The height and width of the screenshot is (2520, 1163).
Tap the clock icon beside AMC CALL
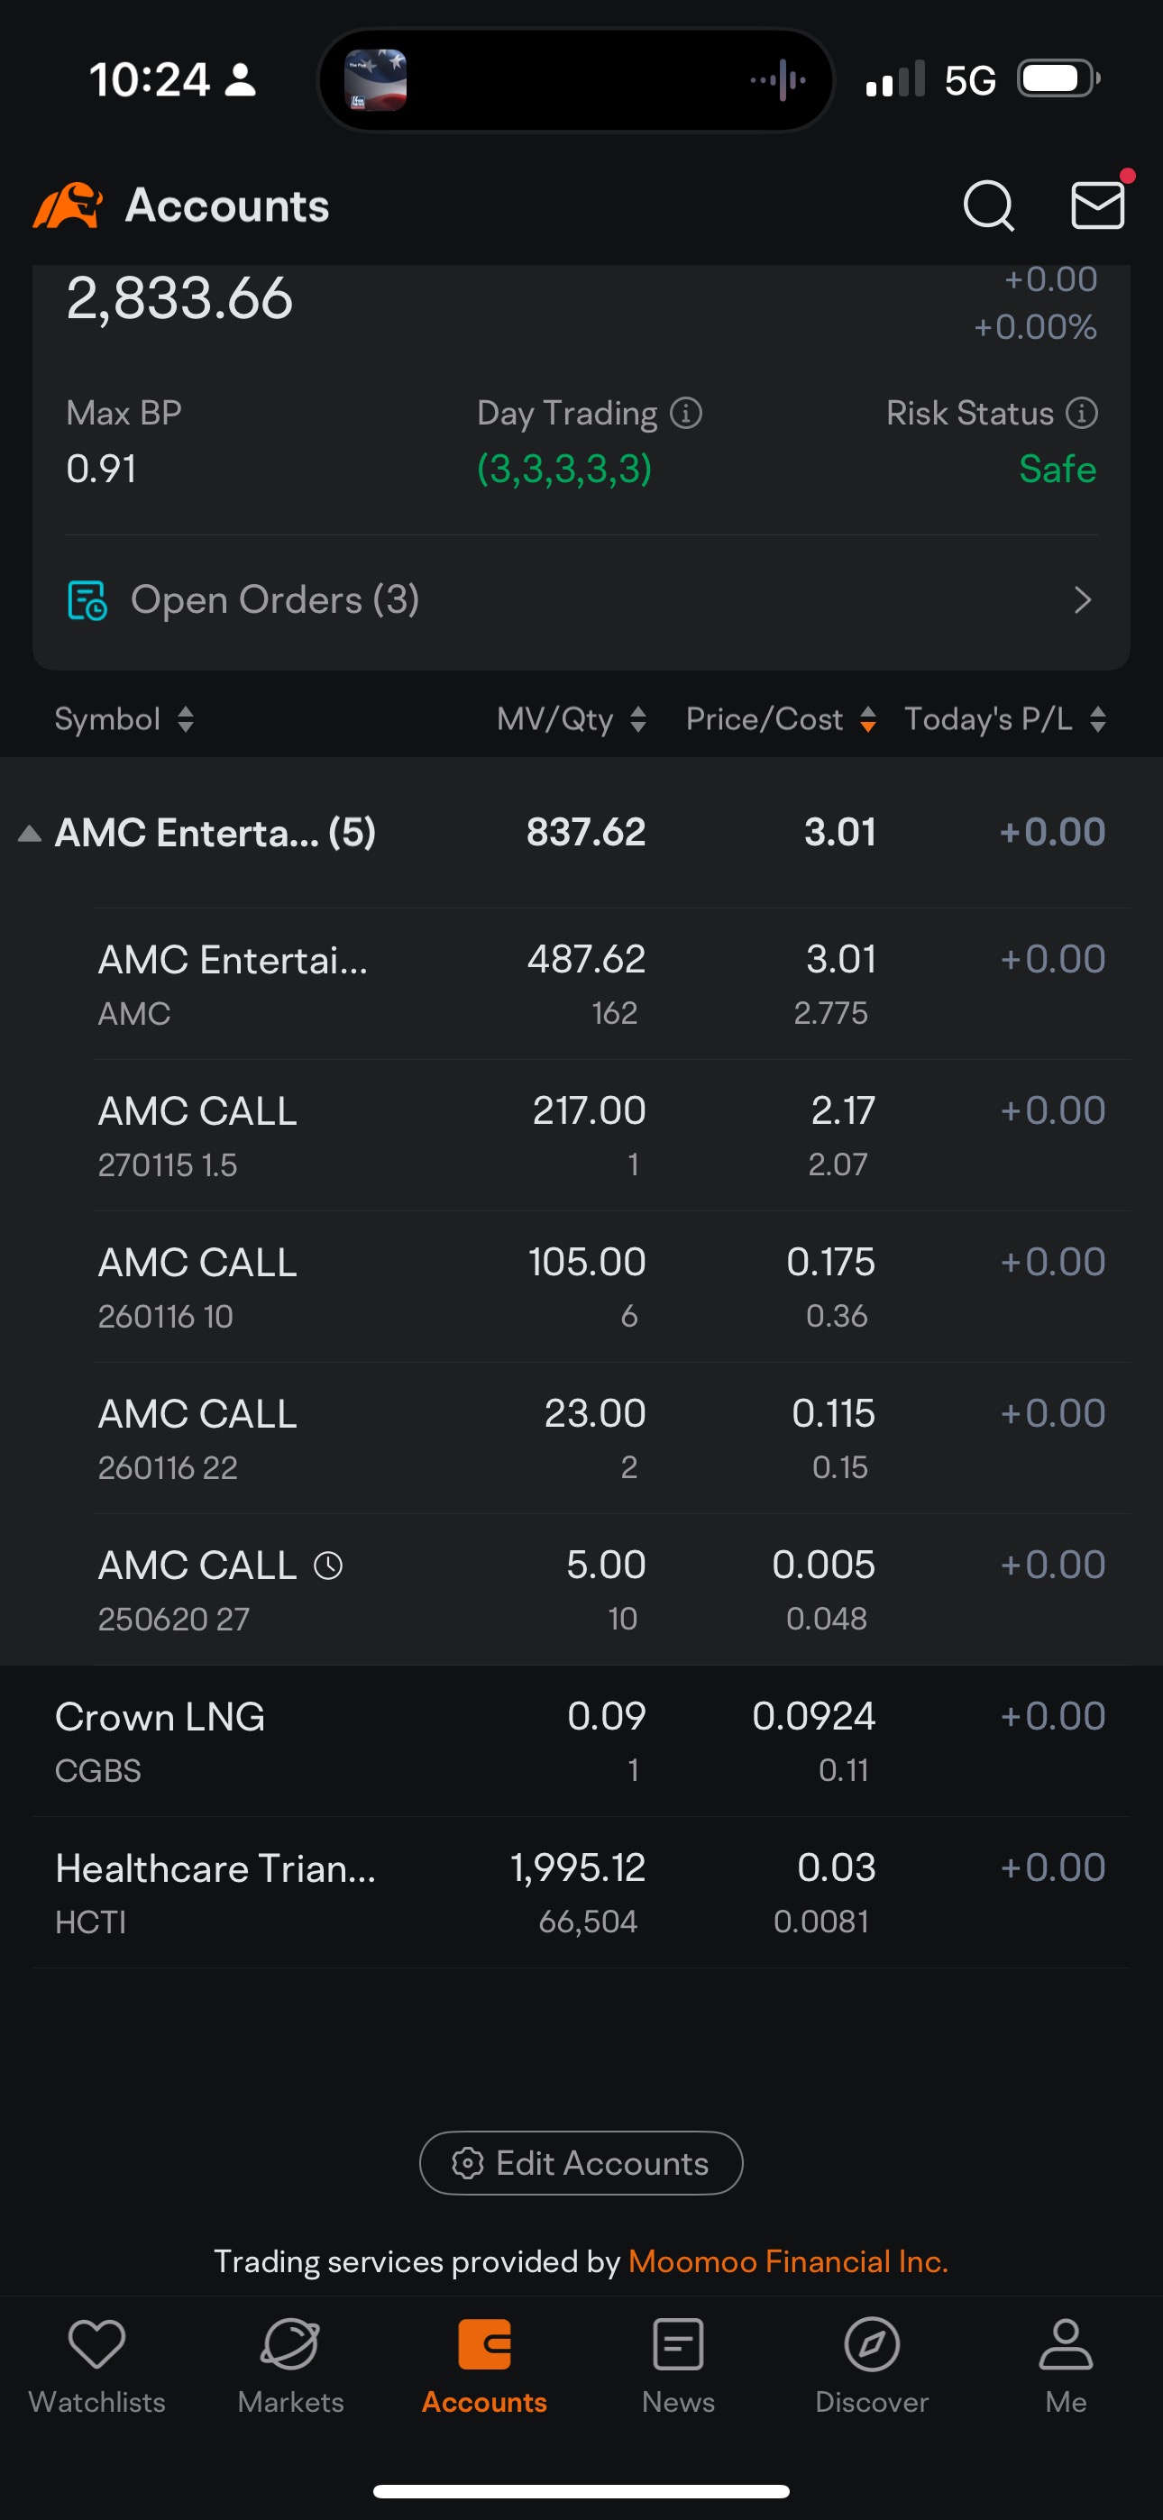(328, 1566)
